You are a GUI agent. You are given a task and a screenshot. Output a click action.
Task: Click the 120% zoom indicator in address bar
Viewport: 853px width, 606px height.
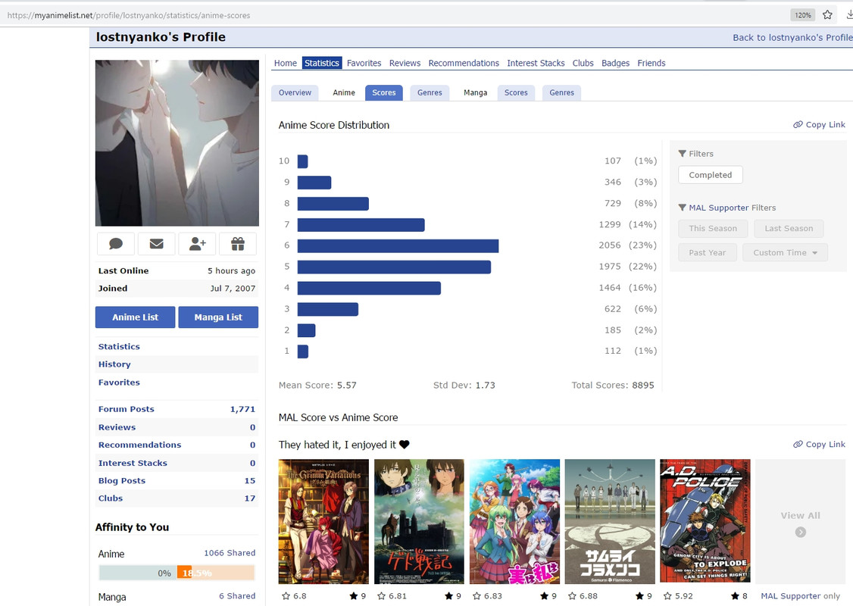[803, 15]
